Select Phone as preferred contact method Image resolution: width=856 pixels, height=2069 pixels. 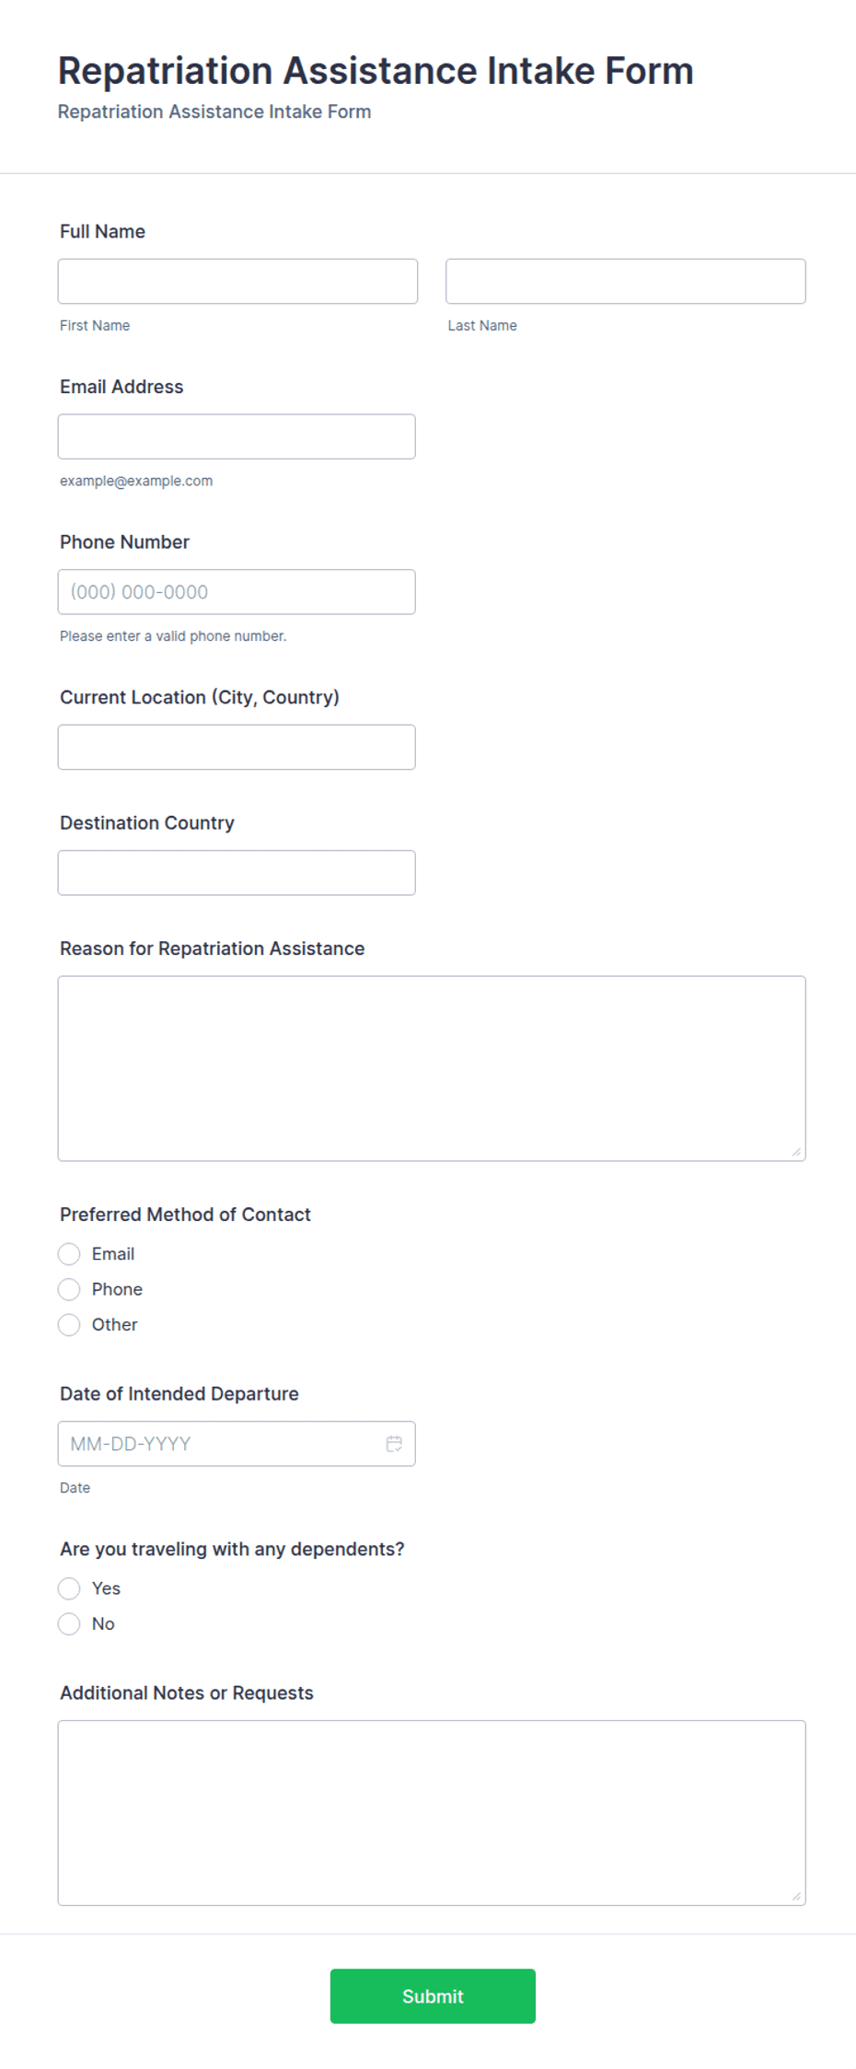[69, 1288]
